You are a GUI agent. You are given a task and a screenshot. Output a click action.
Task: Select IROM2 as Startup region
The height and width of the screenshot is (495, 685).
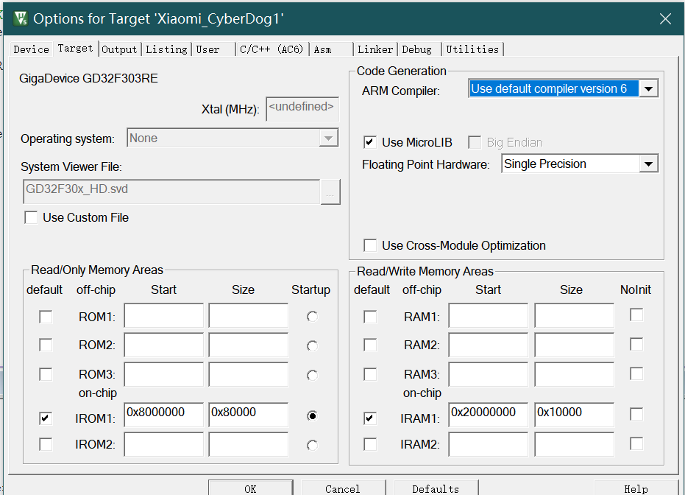click(312, 445)
